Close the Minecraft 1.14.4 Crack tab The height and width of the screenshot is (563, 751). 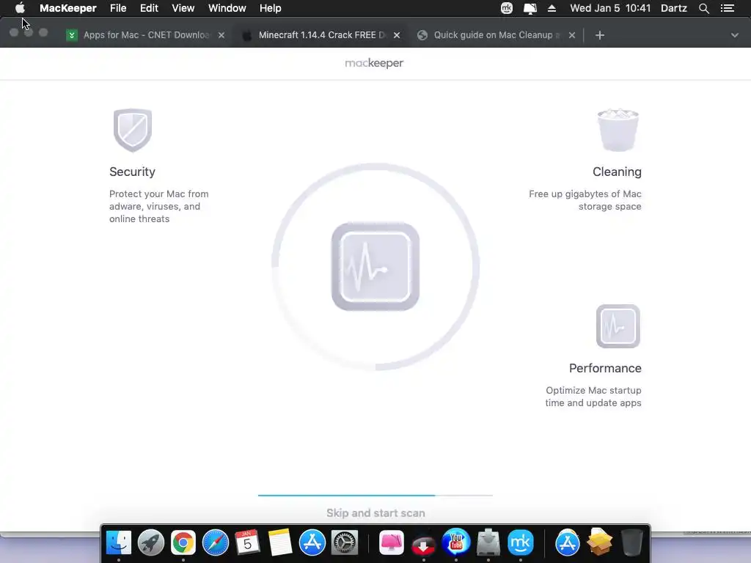tap(397, 35)
